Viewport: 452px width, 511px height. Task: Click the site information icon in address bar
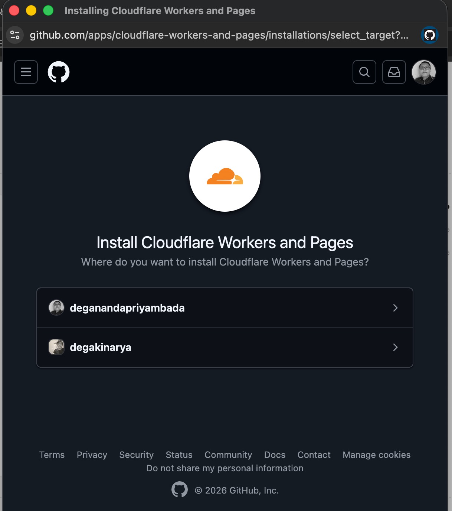(15, 35)
